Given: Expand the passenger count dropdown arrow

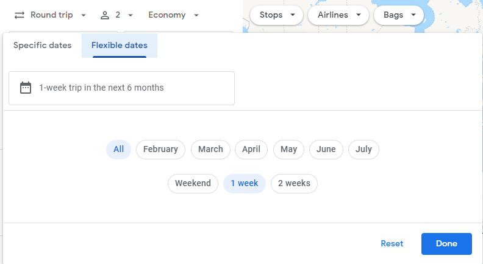Looking at the screenshot, I should pos(131,15).
